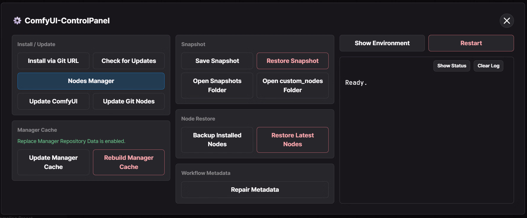Screen dimensions: 527x218
Task: Click the gear icon beside ComfyUI-ControlPanel
Action: click(17, 21)
